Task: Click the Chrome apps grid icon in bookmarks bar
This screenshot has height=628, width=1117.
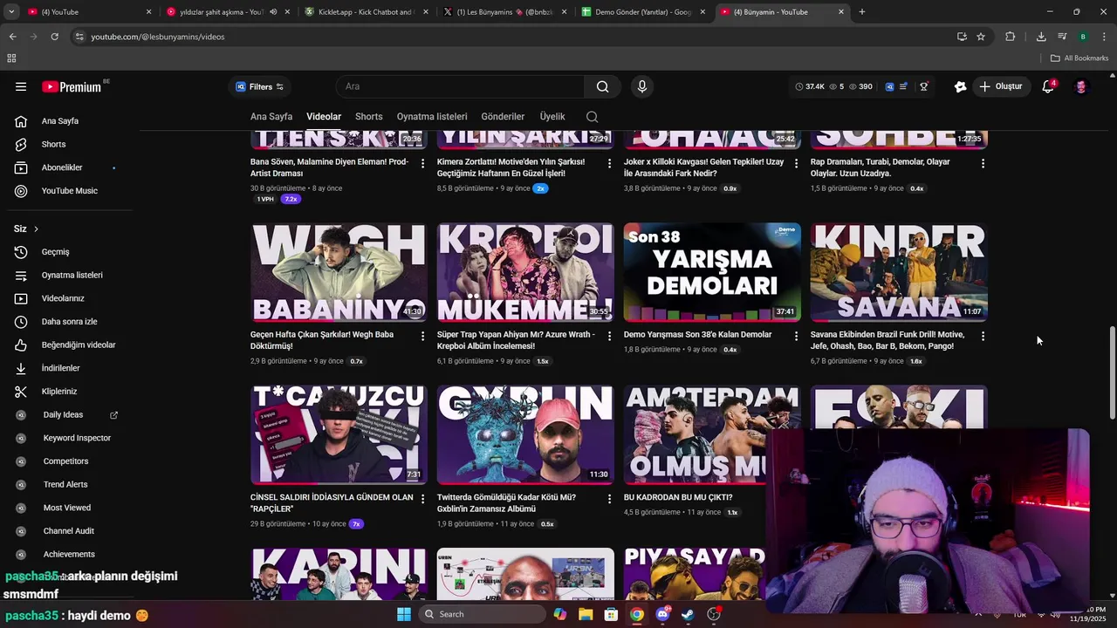Action: point(11,58)
